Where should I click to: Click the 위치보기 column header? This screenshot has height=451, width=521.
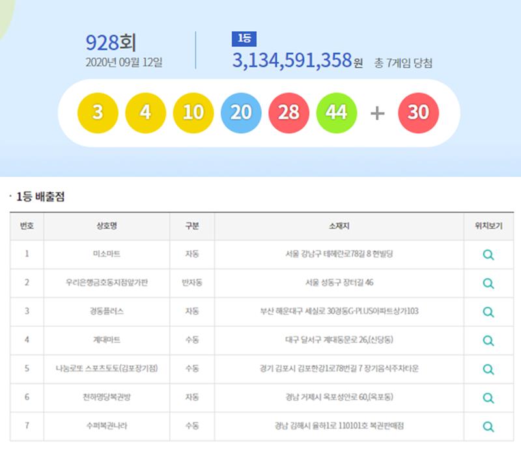click(x=488, y=226)
